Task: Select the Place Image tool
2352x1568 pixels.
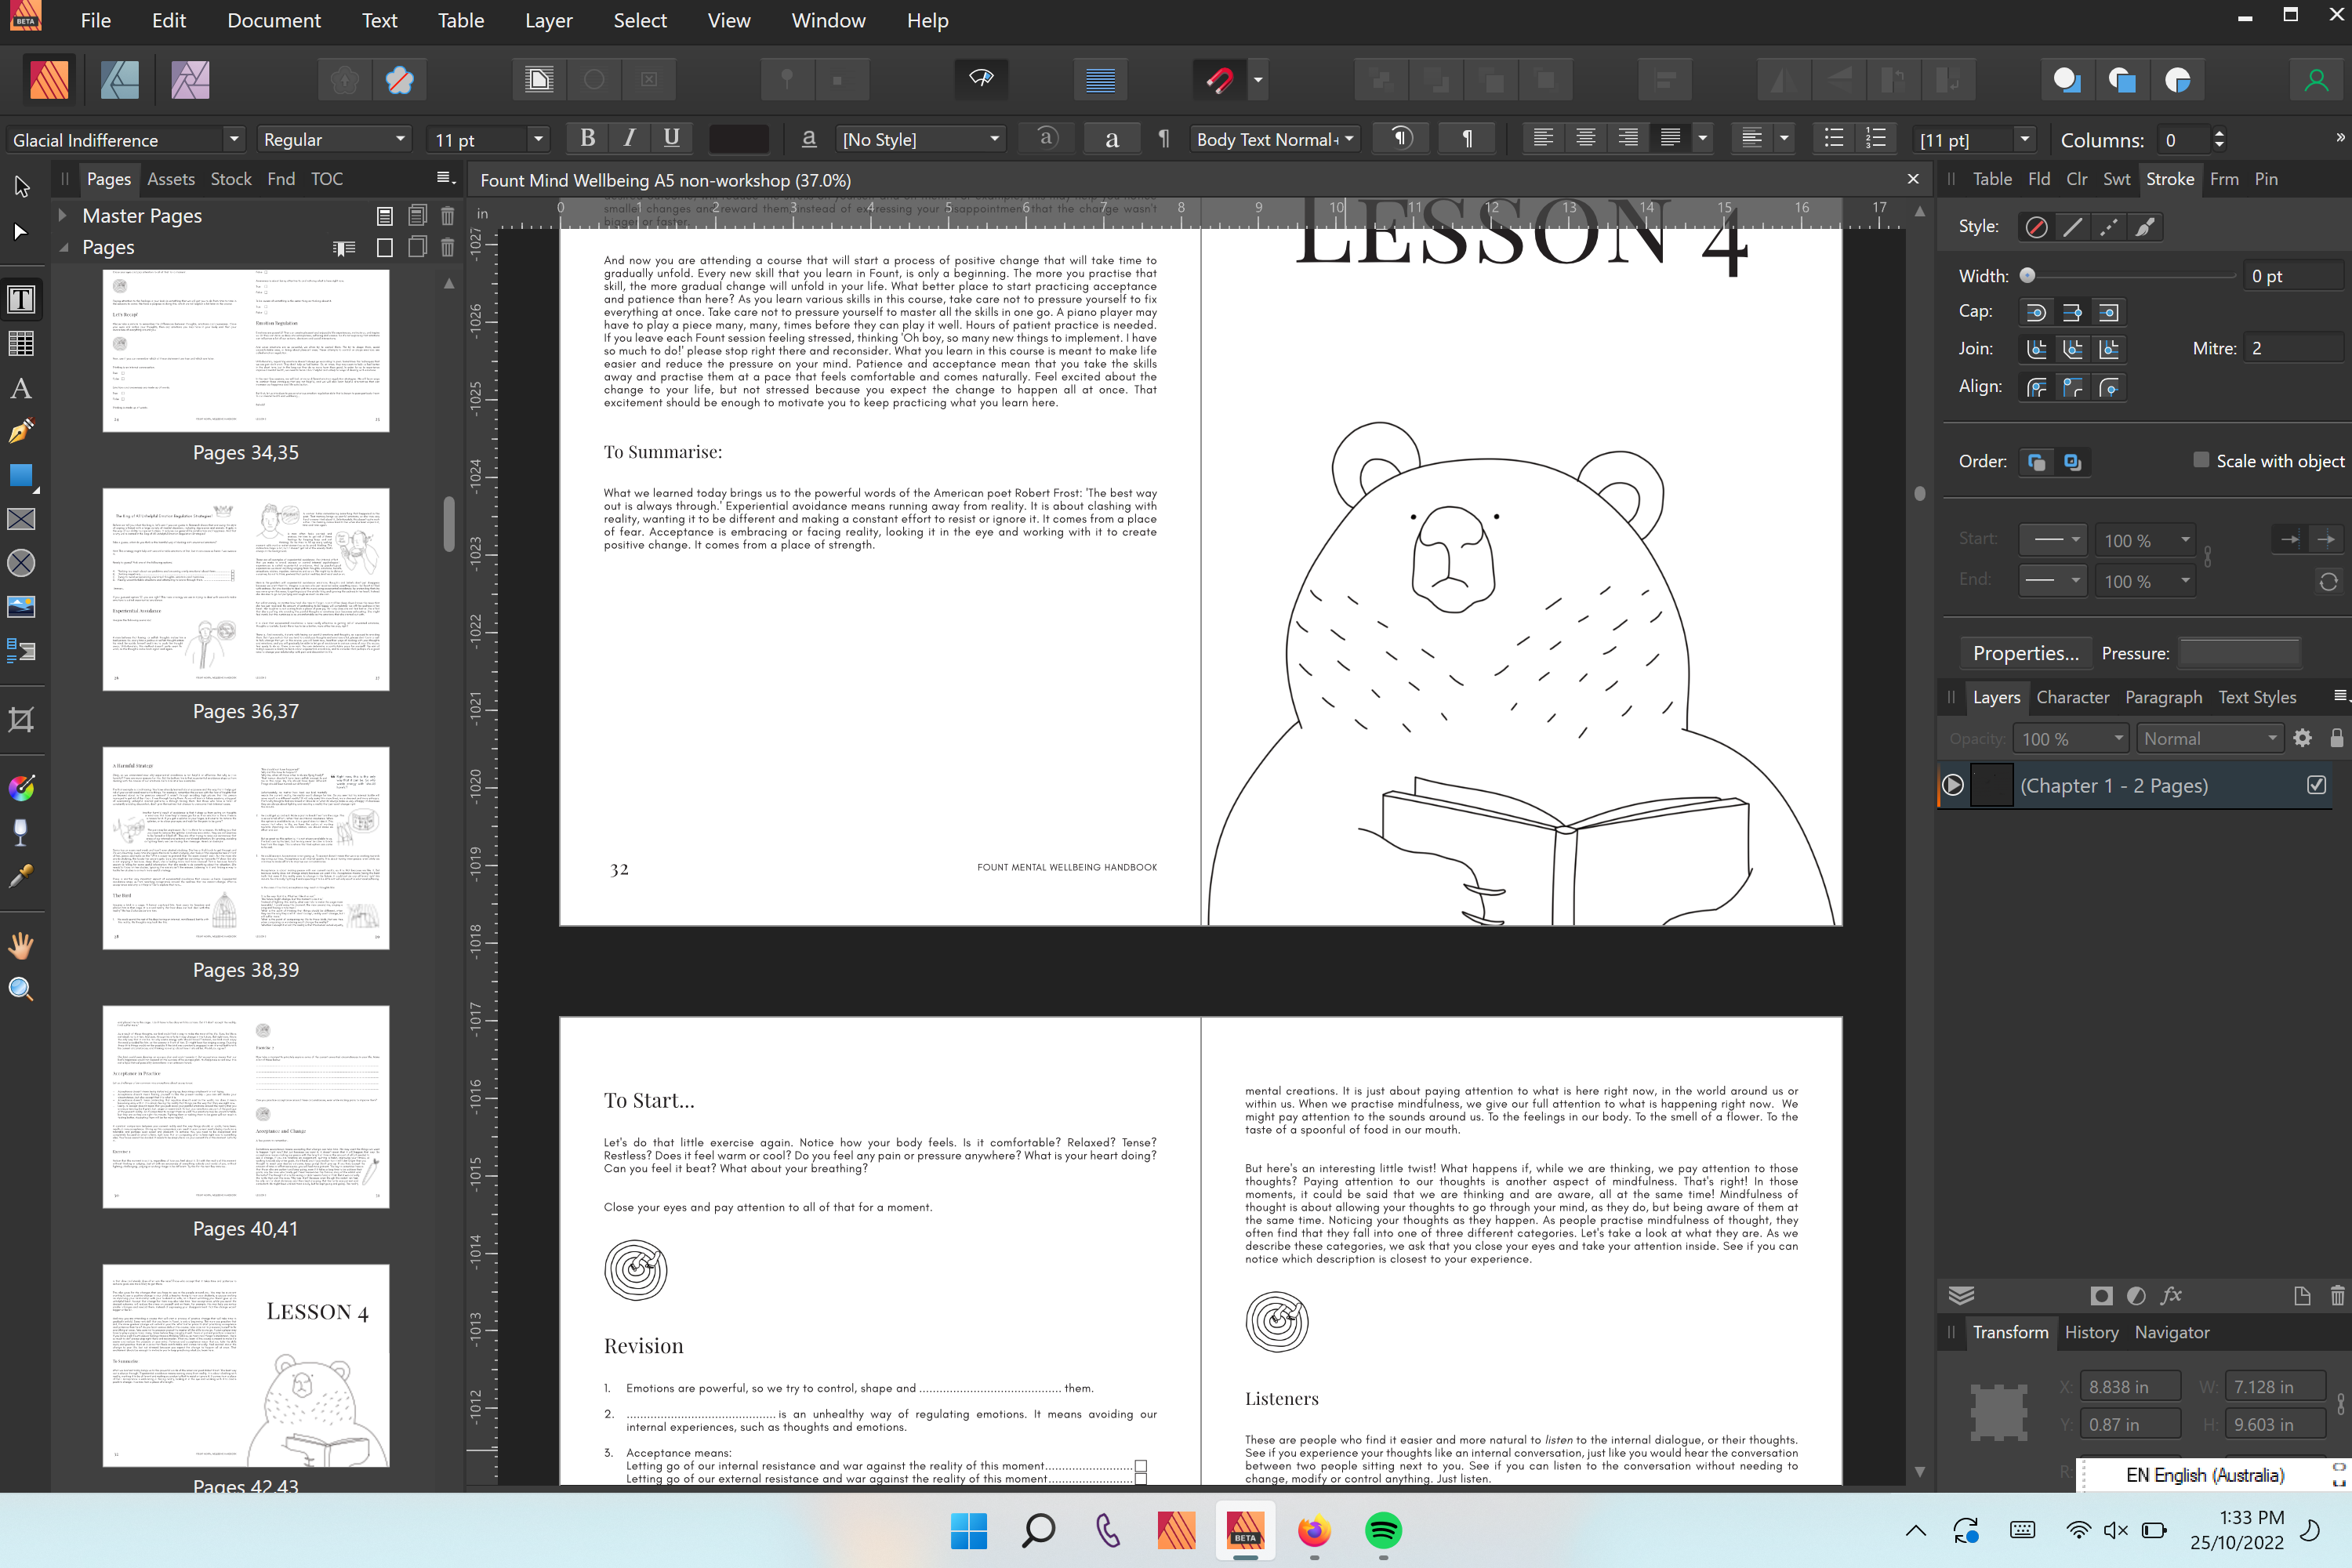Action: click(x=21, y=607)
